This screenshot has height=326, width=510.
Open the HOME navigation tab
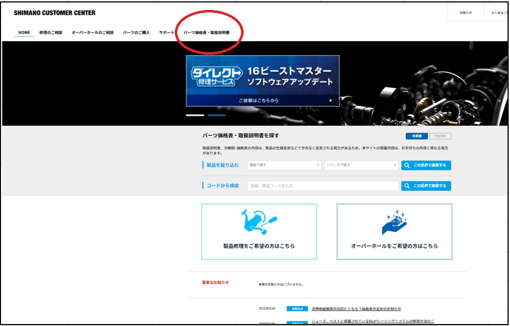(x=24, y=32)
